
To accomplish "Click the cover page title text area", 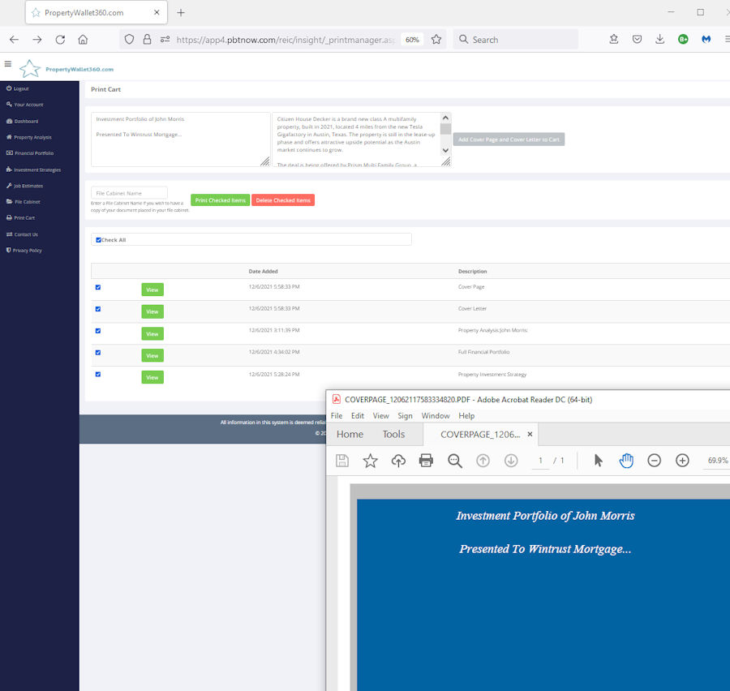I will (181, 139).
